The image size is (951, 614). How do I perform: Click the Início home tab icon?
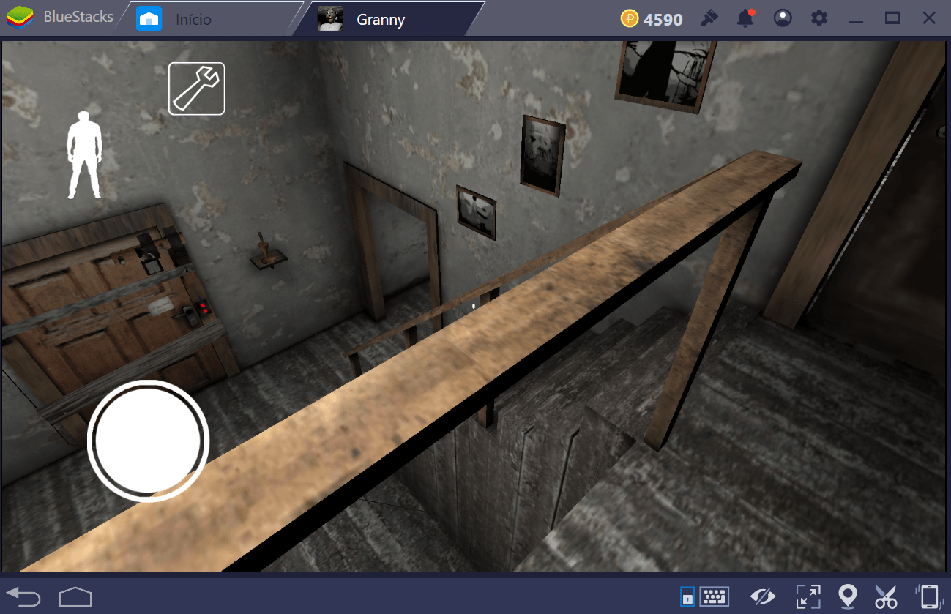click(149, 20)
